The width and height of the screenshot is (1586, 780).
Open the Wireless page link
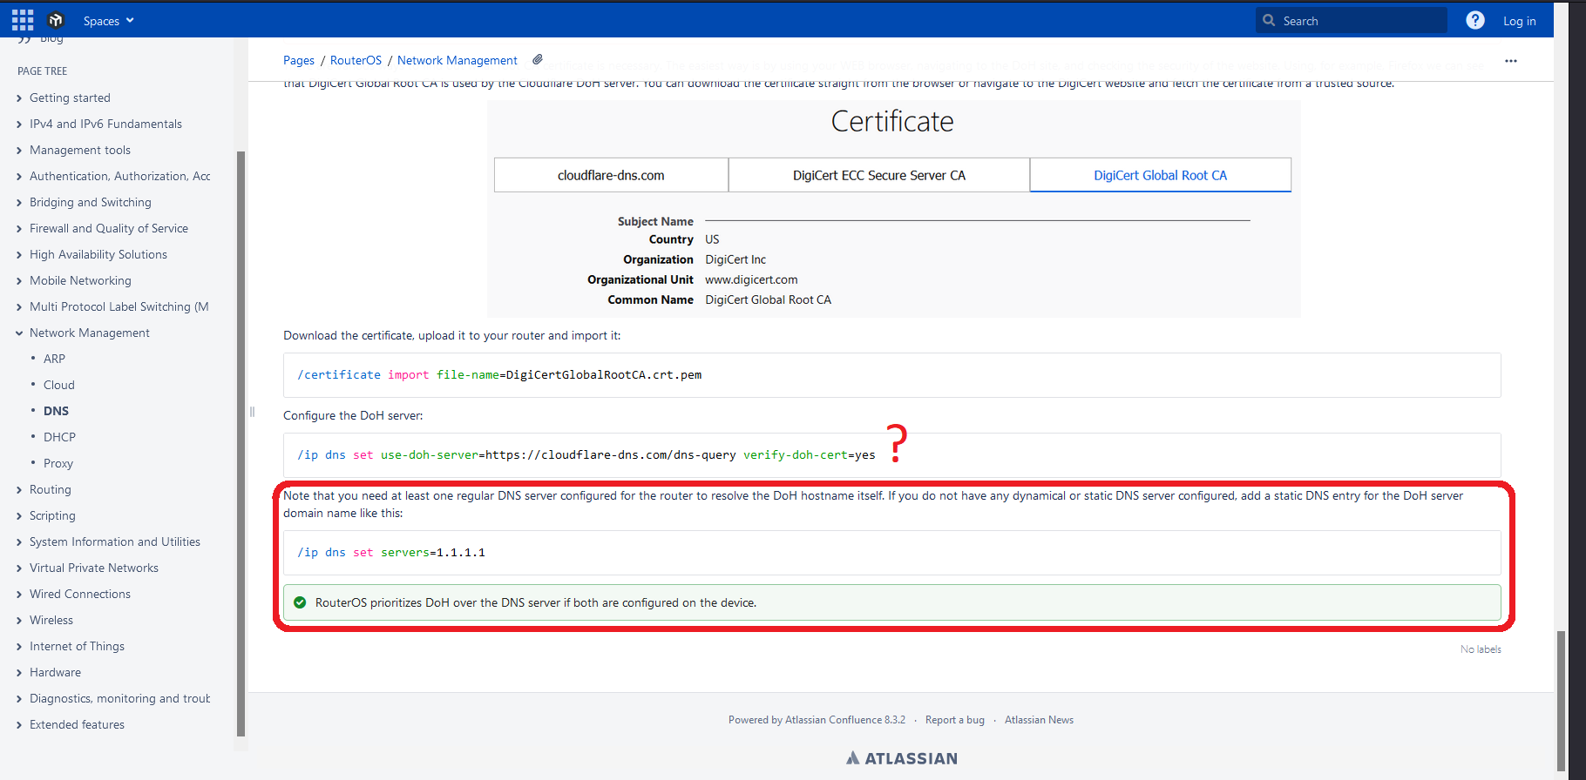pos(51,620)
